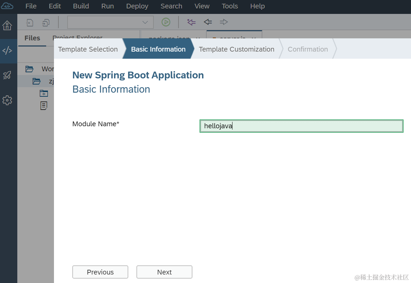This screenshot has height=283, width=411.
Task: Click the Next button
Action: [x=164, y=272]
